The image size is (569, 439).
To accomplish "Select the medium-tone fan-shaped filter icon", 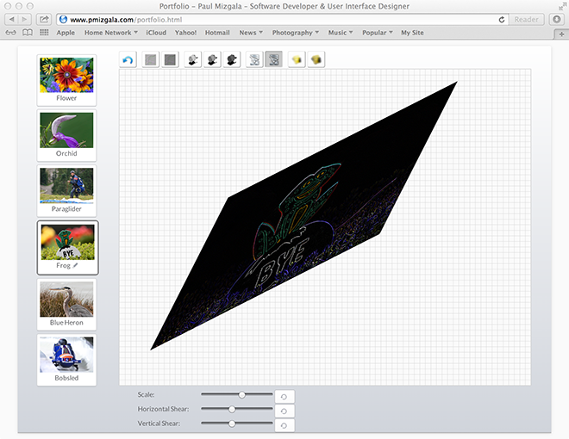I will point(212,59).
